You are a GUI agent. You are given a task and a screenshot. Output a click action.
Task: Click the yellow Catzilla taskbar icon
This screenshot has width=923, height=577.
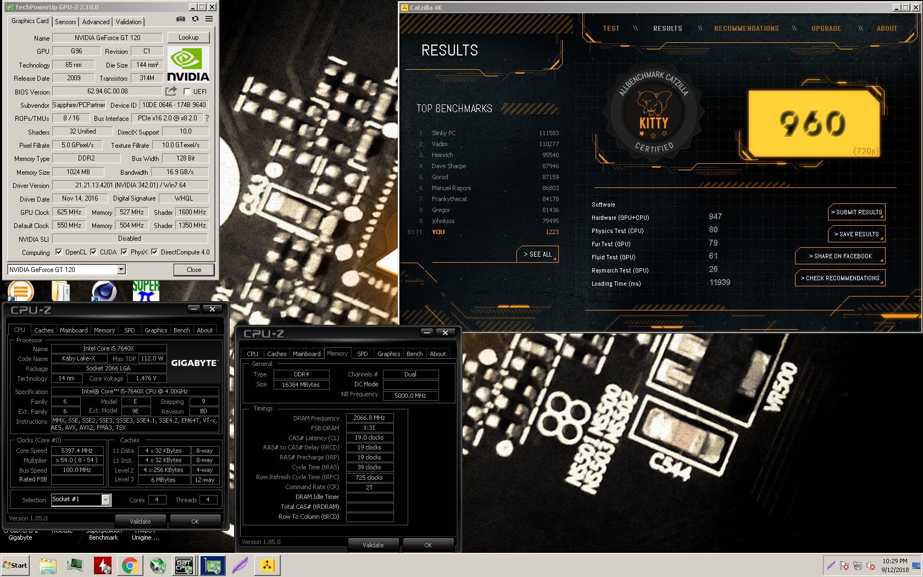267,565
